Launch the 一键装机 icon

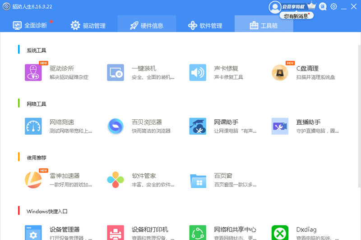tap(116, 72)
